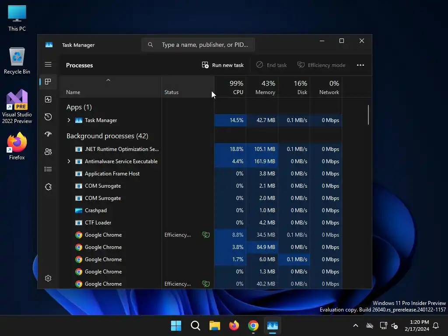
Task: Open File Explorer from the taskbar
Action: pyautogui.click(x=214, y=325)
